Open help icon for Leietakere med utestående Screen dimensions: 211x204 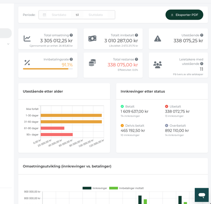202,64
